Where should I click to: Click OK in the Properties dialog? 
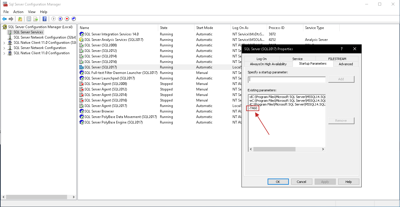click(x=278, y=182)
